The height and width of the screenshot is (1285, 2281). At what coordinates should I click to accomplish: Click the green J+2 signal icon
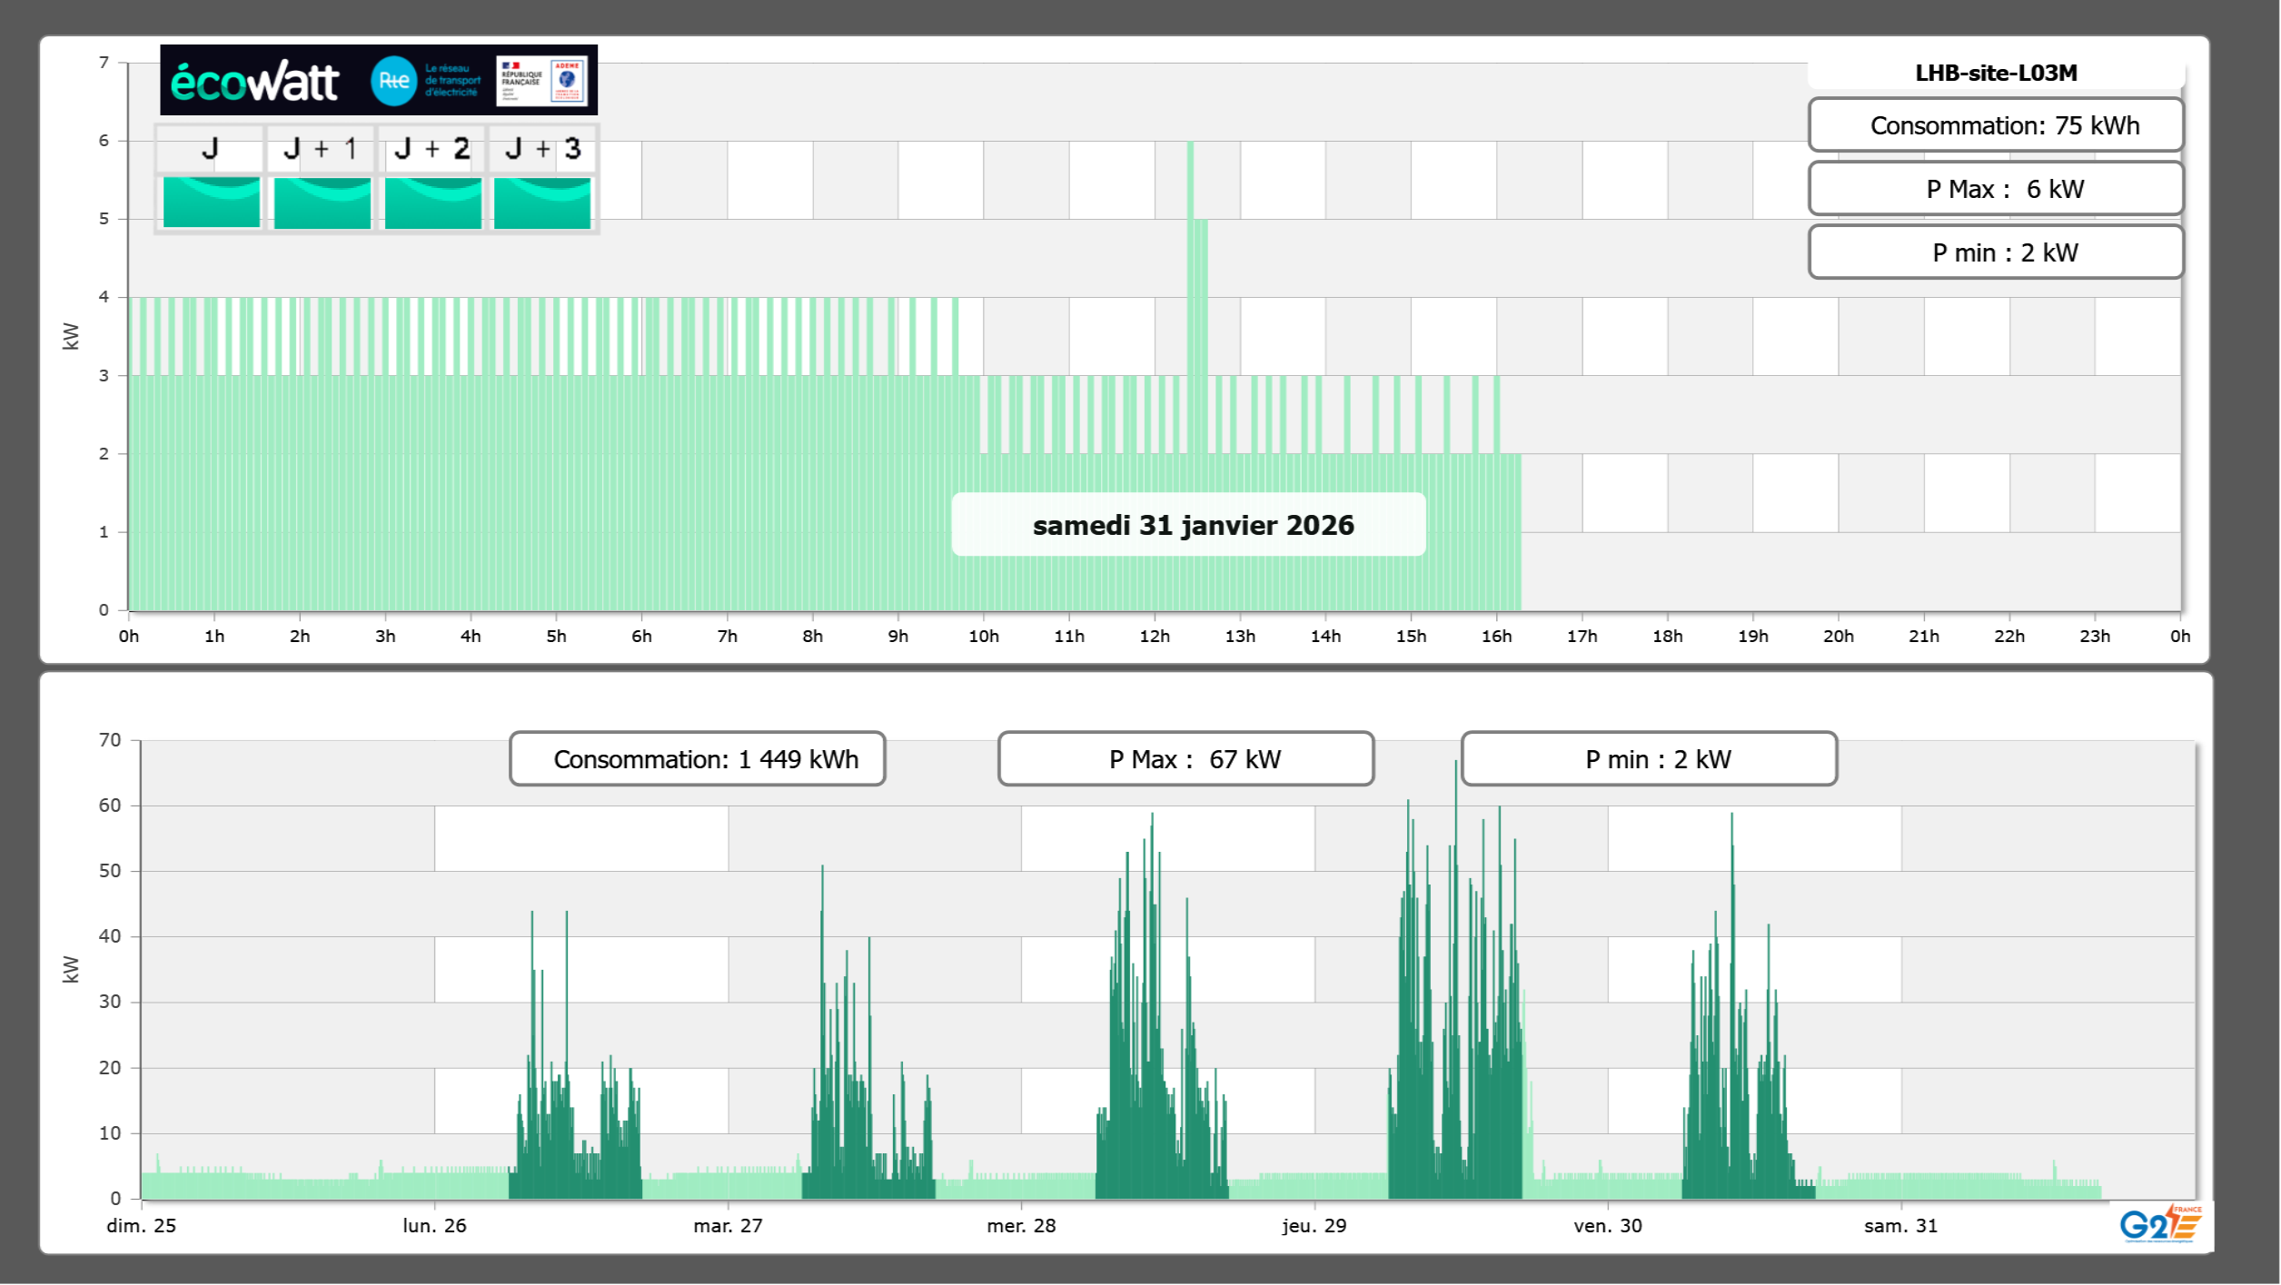(432, 203)
